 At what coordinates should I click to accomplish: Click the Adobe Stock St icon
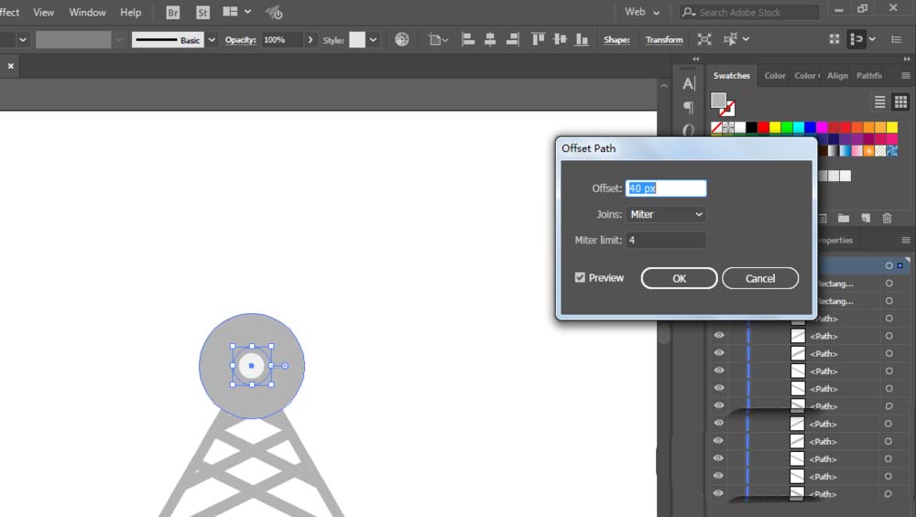coord(202,13)
